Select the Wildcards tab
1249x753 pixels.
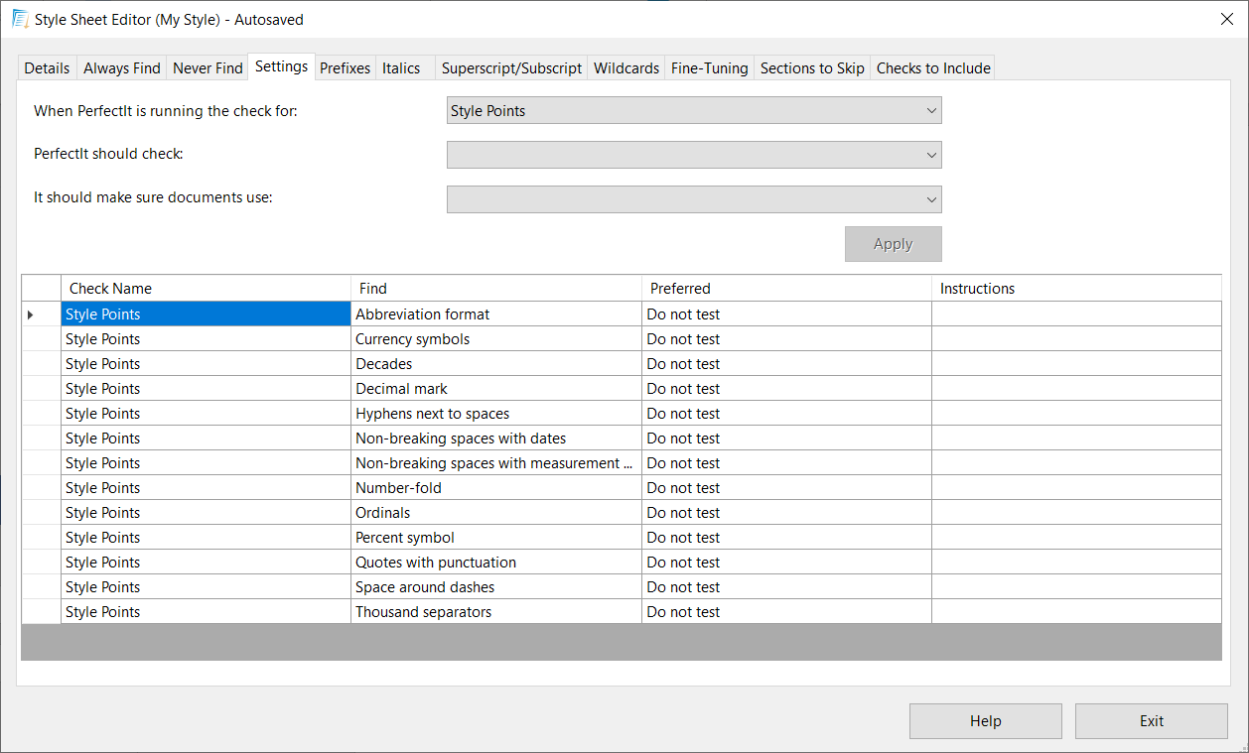[x=626, y=68]
